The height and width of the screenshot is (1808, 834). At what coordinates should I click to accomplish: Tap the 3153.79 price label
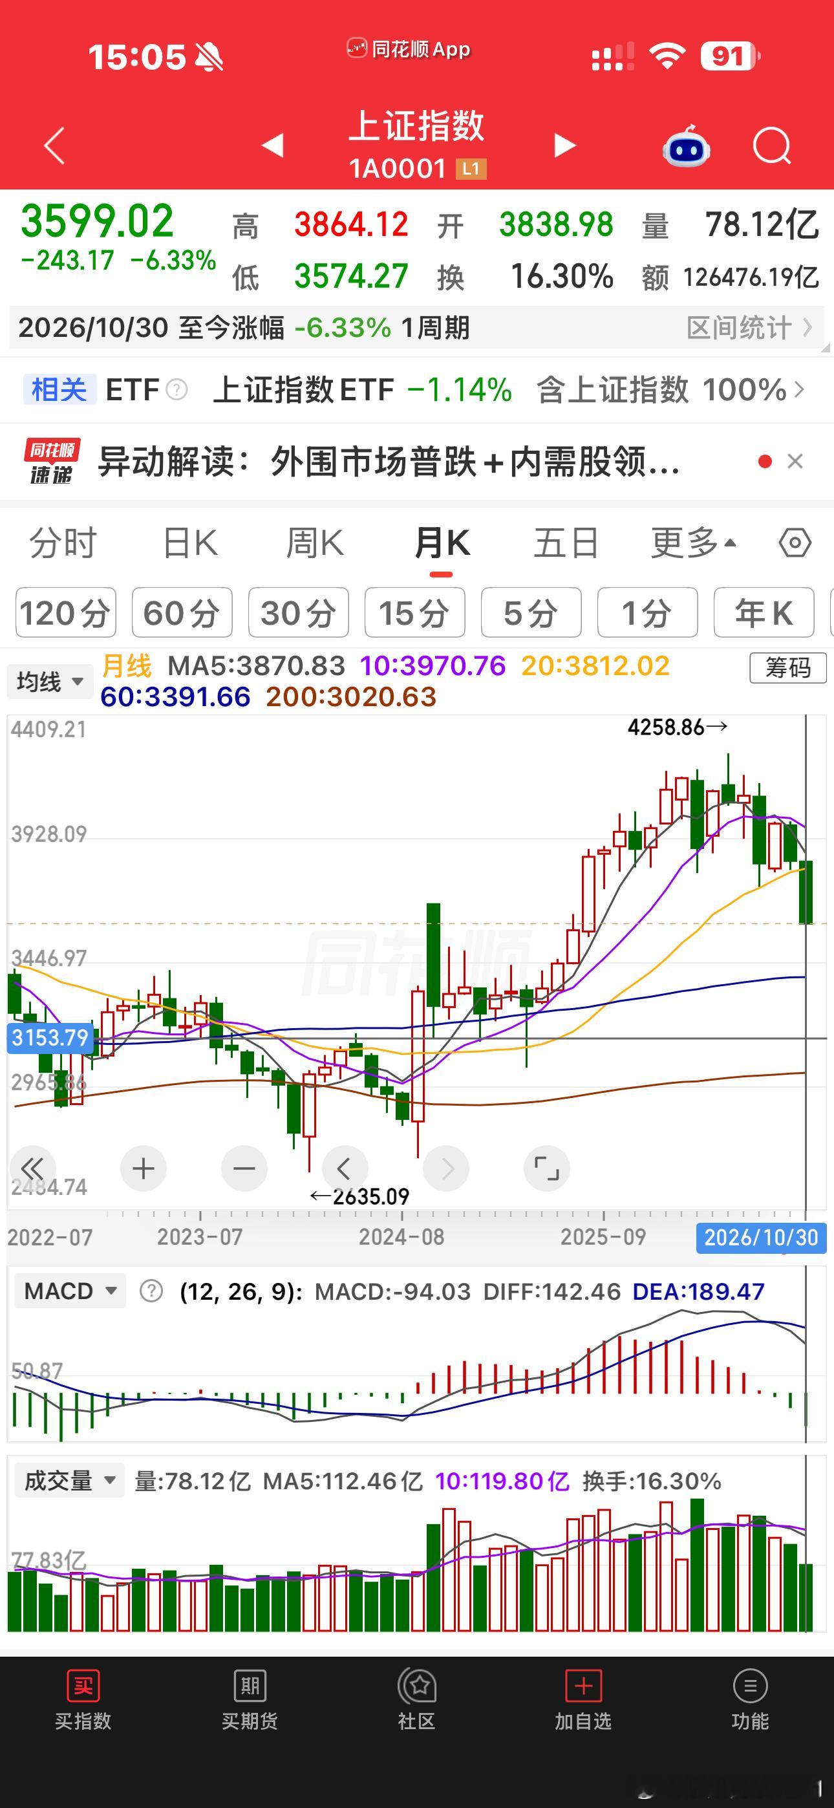pos(50,1037)
